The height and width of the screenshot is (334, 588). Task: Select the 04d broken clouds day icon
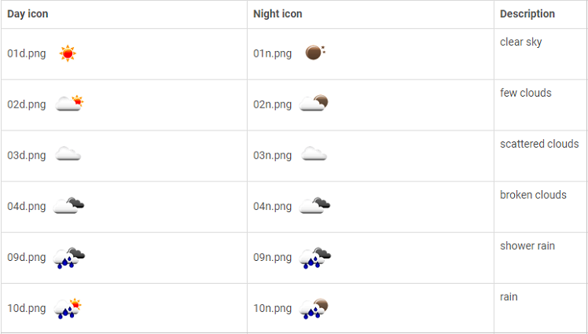(x=69, y=205)
